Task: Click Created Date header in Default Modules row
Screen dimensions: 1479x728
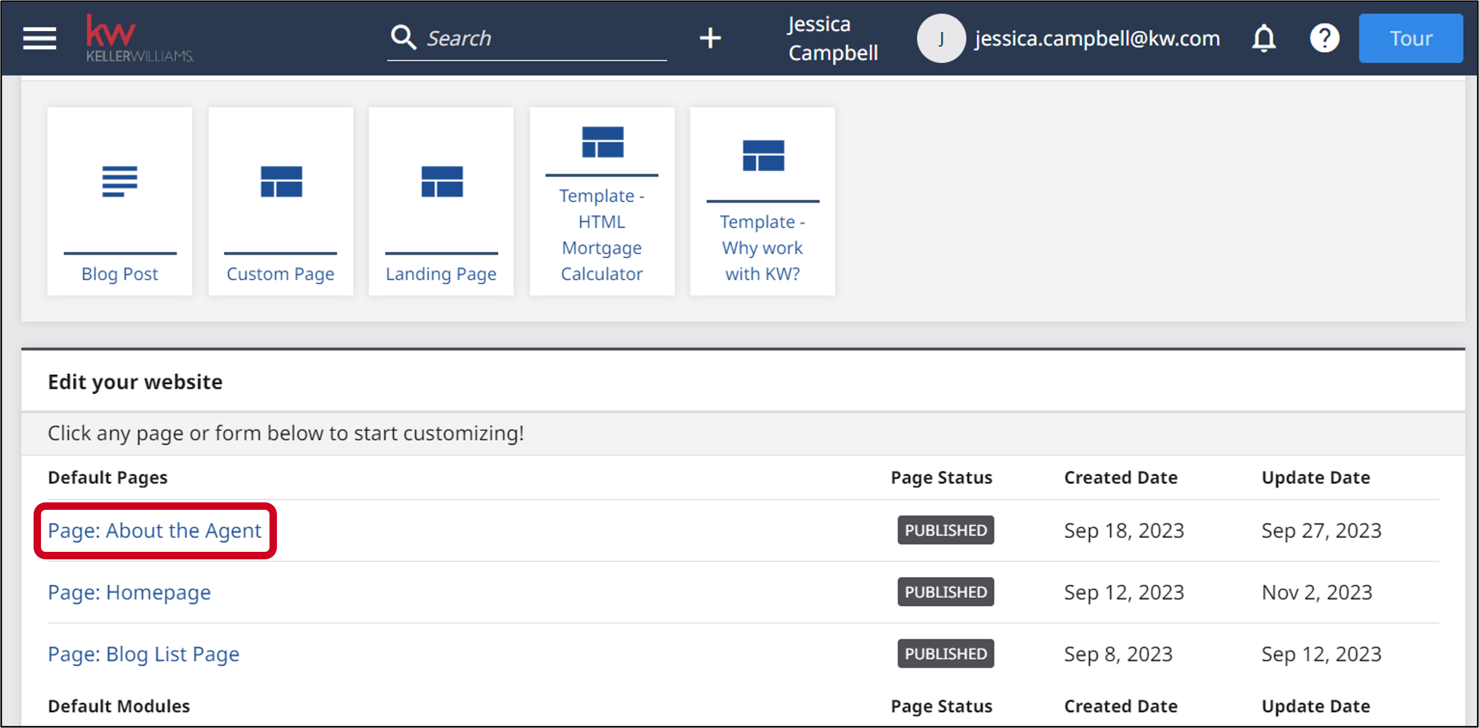Action: click(1120, 706)
